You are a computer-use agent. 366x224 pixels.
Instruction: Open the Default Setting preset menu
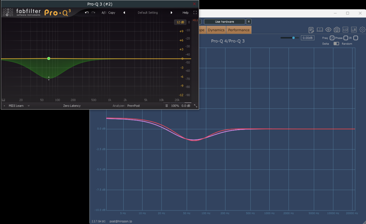[x=148, y=12]
